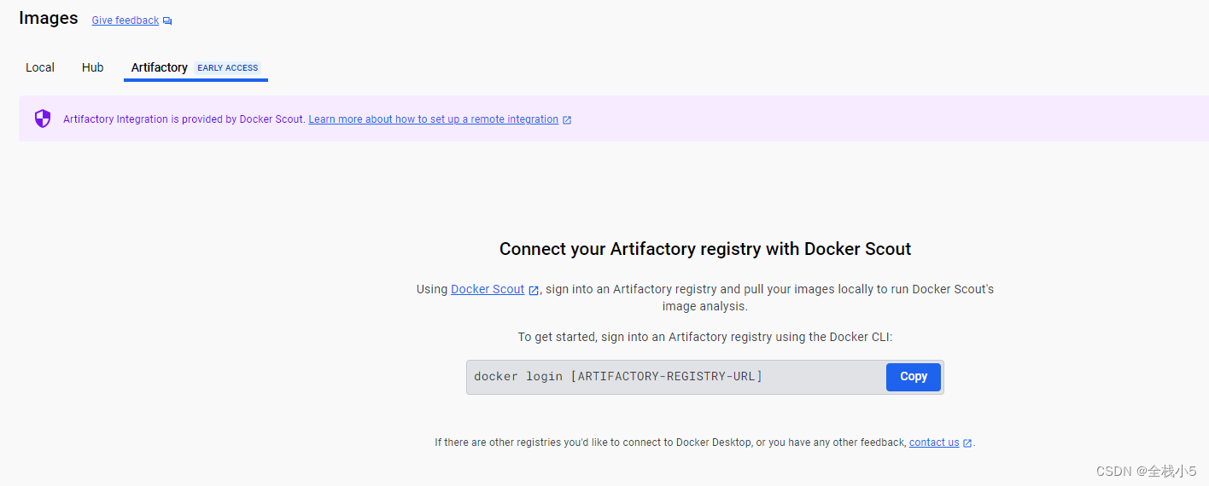Follow the Docker Scout hyperlink
This screenshot has height=486, width=1209.
[488, 289]
